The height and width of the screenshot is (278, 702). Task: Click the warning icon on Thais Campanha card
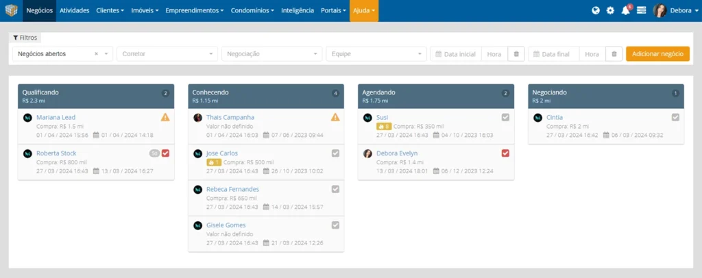335,118
